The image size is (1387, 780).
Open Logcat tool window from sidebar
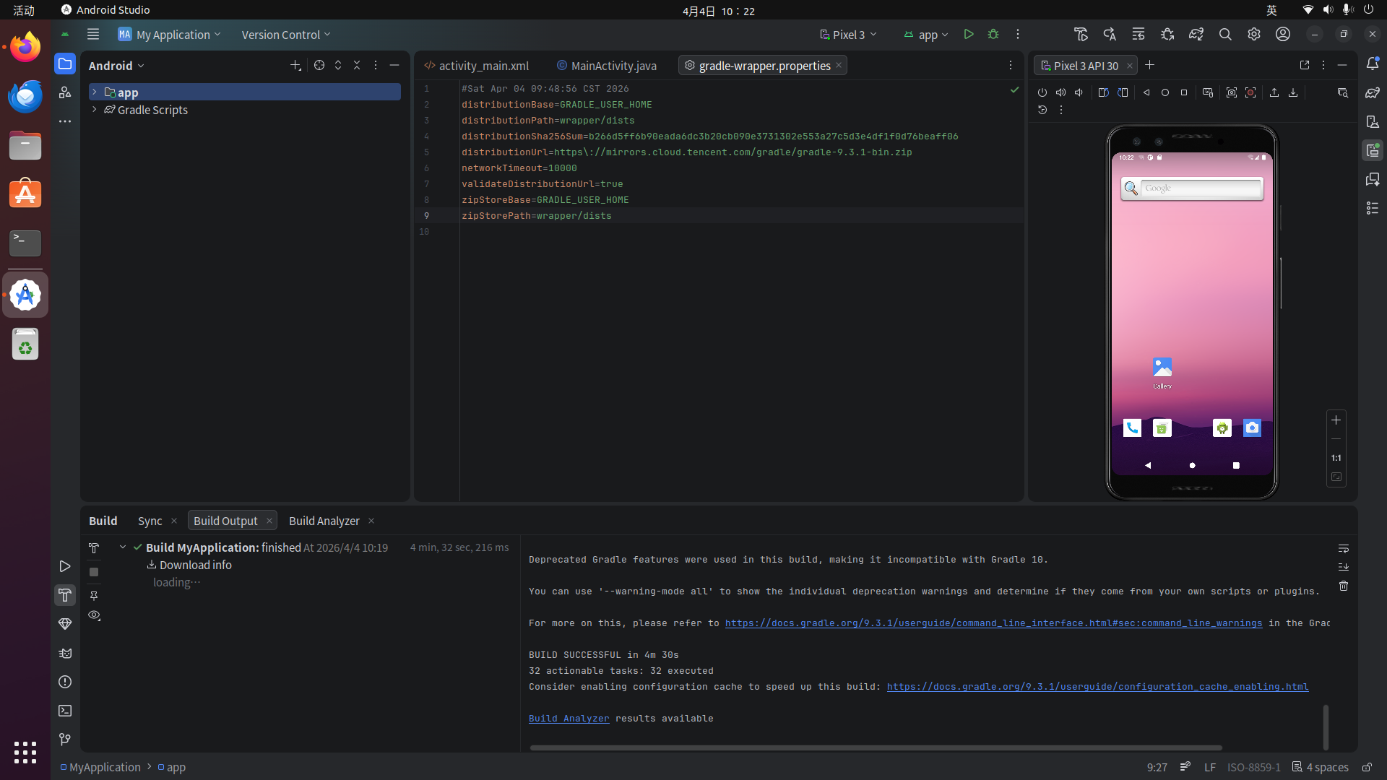pyautogui.click(x=65, y=653)
